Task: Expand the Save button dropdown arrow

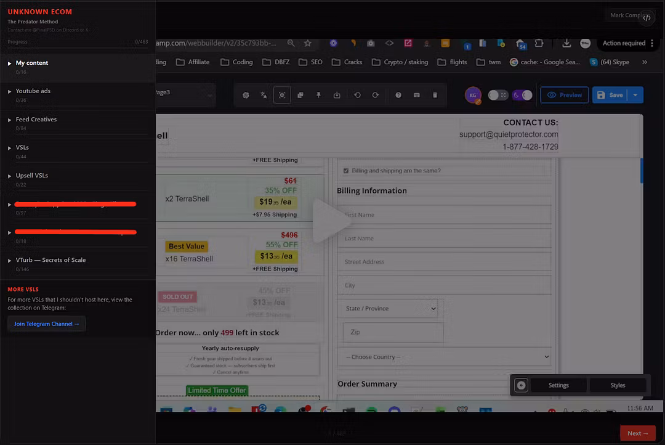Action: (x=635, y=95)
